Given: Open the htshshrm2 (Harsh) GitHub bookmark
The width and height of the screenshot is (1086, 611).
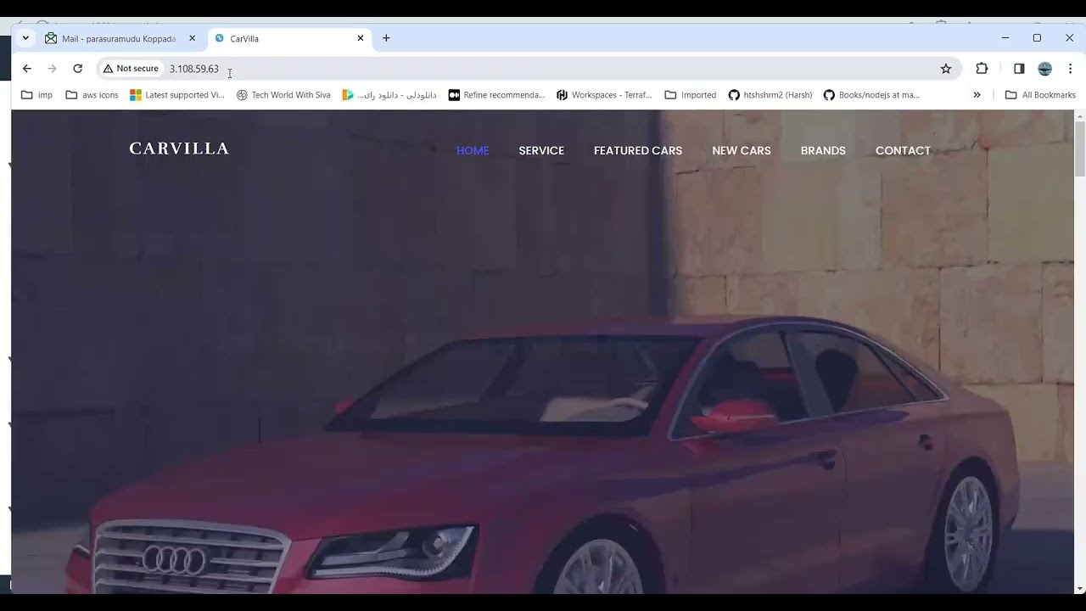Looking at the screenshot, I should coord(770,95).
